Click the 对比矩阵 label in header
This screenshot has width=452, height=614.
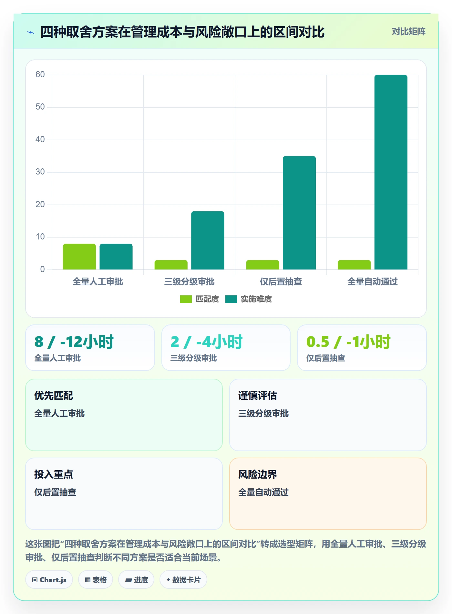click(408, 32)
